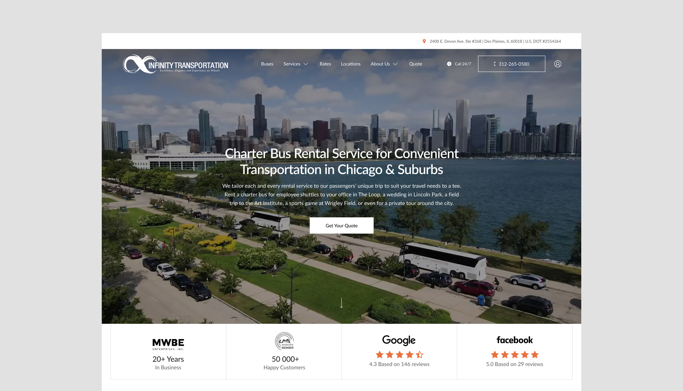The width and height of the screenshot is (683, 391).
Task: Select the Buses navigation item
Action: point(267,64)
